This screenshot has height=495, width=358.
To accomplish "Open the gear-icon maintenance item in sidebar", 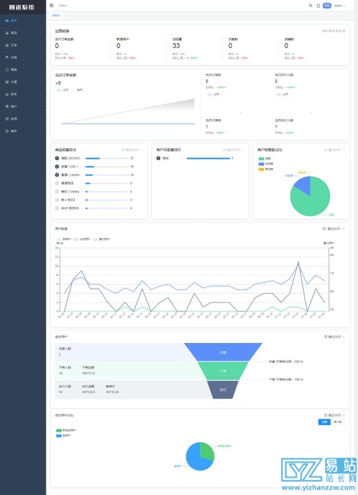I will click(7, 131).
